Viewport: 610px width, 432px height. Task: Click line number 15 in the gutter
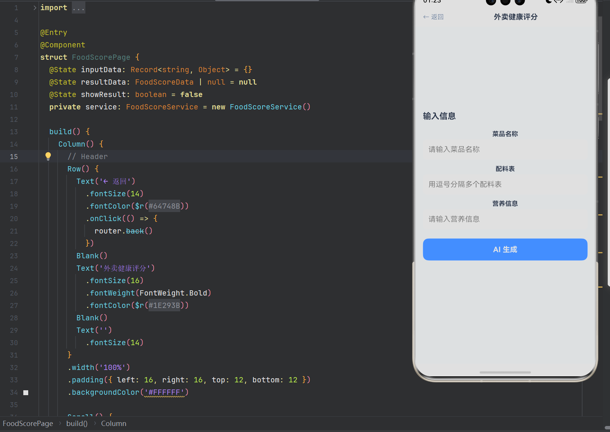(14, 156)
